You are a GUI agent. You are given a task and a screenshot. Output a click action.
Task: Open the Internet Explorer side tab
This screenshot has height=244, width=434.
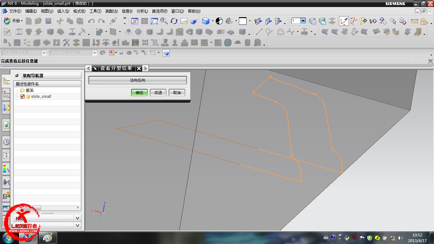pos(6,125)
